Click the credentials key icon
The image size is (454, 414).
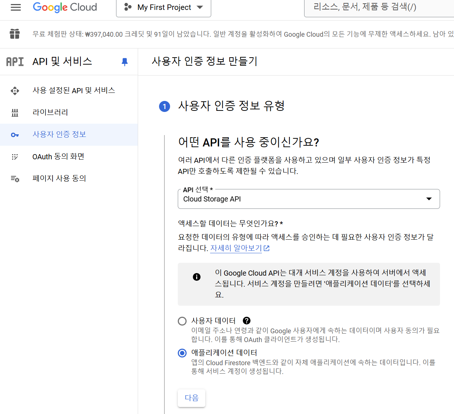point(15,135)
